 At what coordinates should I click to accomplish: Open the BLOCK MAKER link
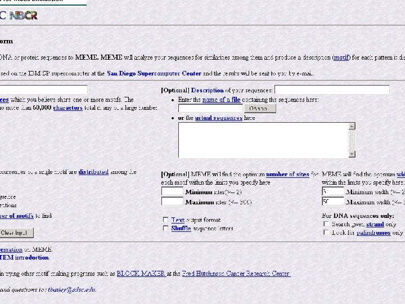pos(141,274)
